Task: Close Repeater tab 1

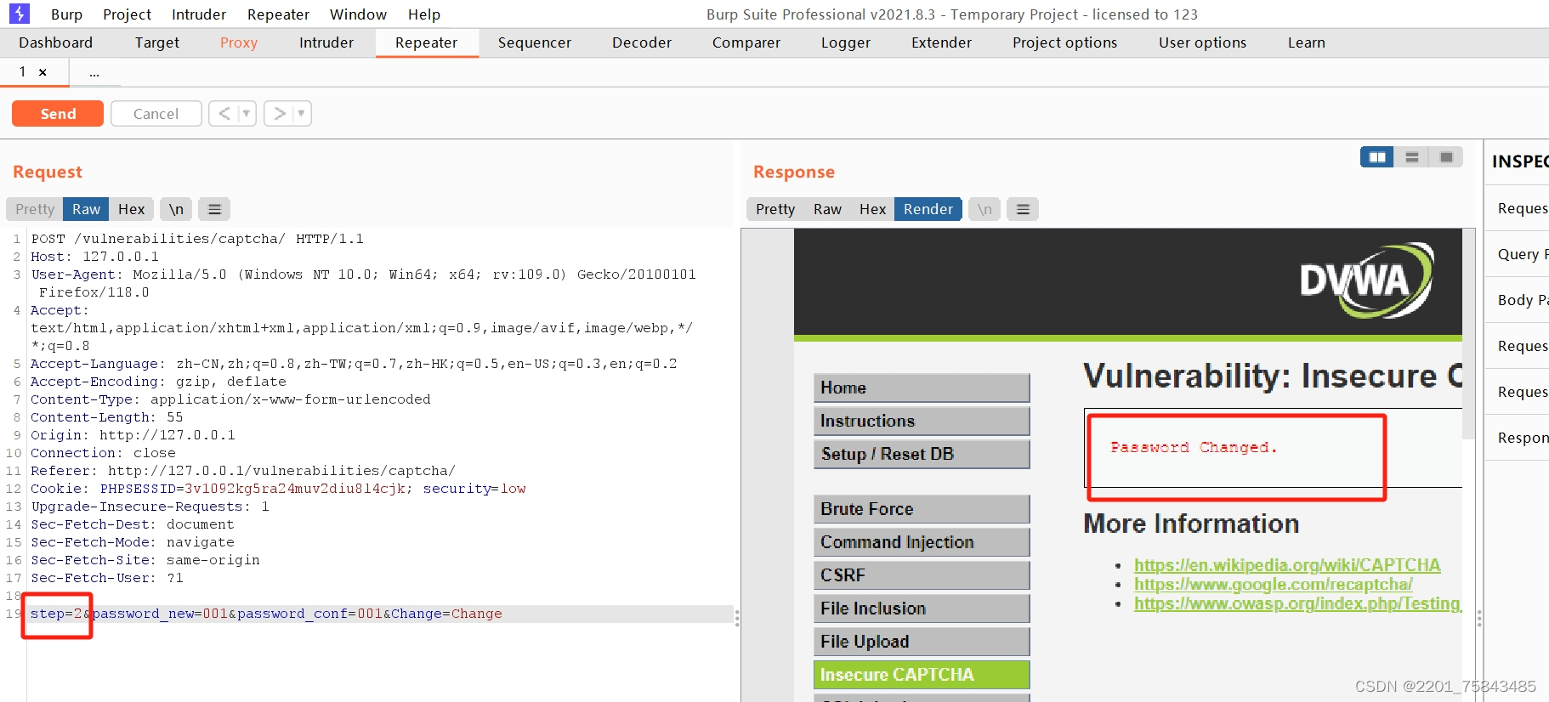Action: click(x=43, y=72)
